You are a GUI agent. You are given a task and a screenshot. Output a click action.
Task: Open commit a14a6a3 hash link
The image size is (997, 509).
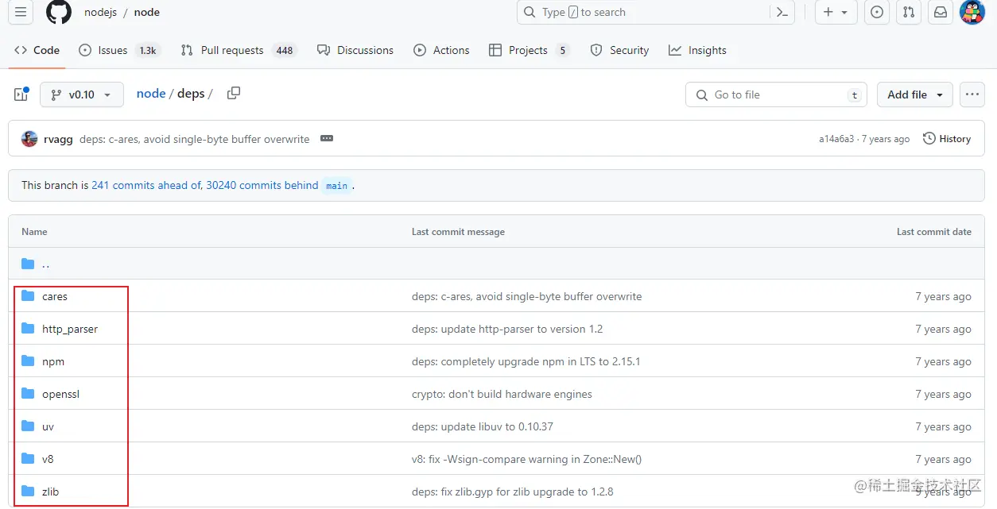(x=836, y=139)
